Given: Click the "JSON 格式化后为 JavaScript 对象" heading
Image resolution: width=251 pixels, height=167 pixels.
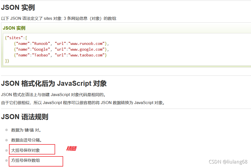Looking at the screenshot, I should coord(54,83).
